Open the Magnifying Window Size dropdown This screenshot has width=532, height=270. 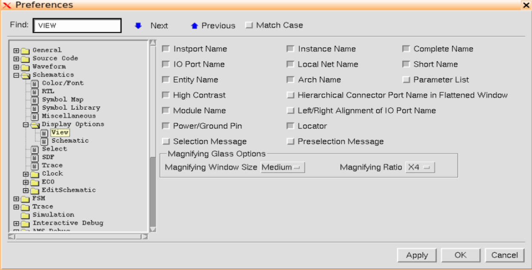pos(283,167)
